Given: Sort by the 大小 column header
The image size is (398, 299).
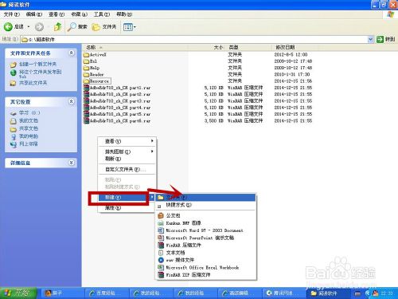Looking at the screenshot, I should tap(218, 47).
